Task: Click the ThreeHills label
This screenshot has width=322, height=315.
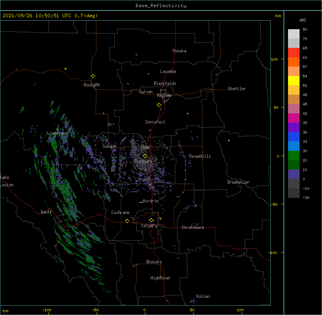Action: click(199, 156)
